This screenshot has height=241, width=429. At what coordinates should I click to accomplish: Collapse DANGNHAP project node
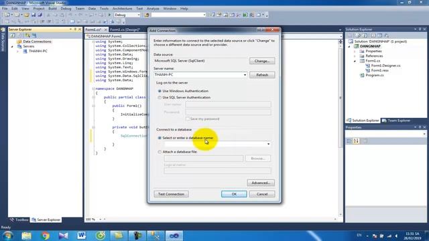(349, 46)
